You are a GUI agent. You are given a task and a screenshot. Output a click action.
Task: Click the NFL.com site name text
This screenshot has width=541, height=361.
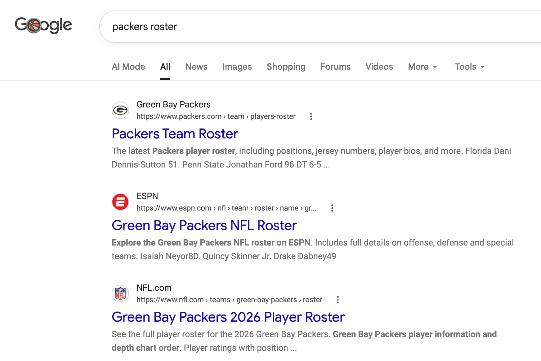coord(154,288)
